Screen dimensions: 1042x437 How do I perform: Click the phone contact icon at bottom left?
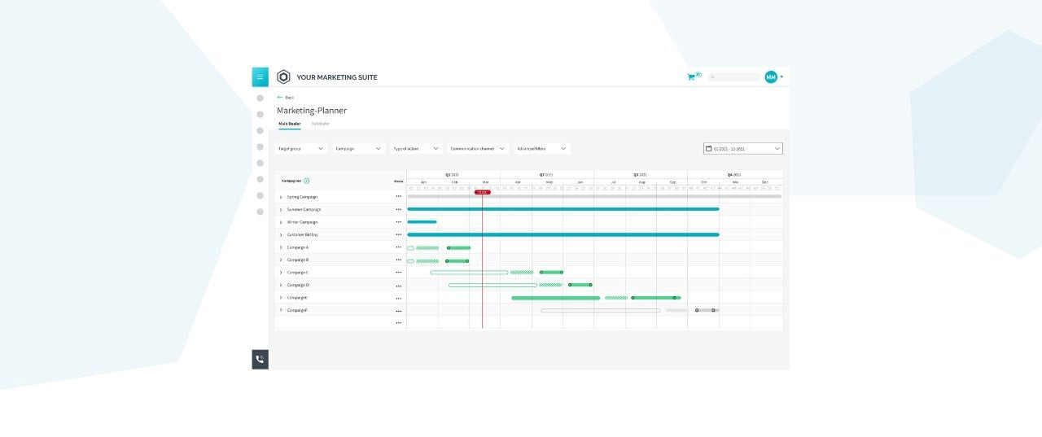[x=260, y=359]
